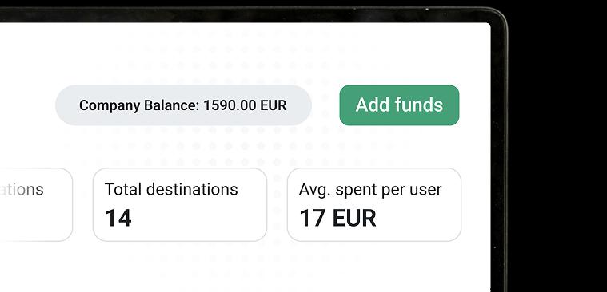
Task: Click the 1590.00 EUR balance amount
Action: point(245,105)
